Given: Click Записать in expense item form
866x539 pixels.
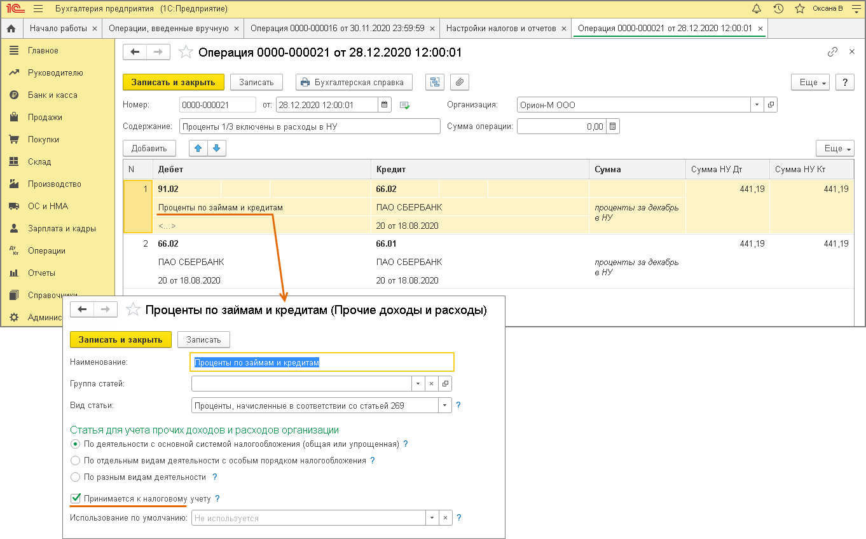Looking at the screenshot, I should tap(203, 339).
